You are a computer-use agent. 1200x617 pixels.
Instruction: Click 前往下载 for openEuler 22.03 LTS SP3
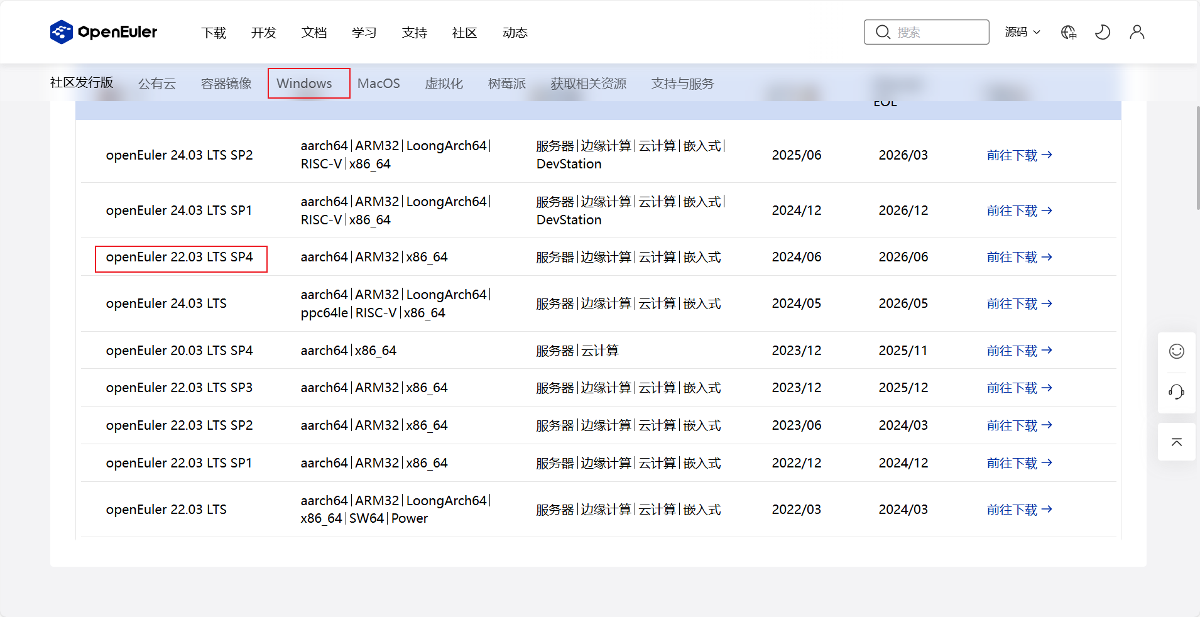point(1019,388)
